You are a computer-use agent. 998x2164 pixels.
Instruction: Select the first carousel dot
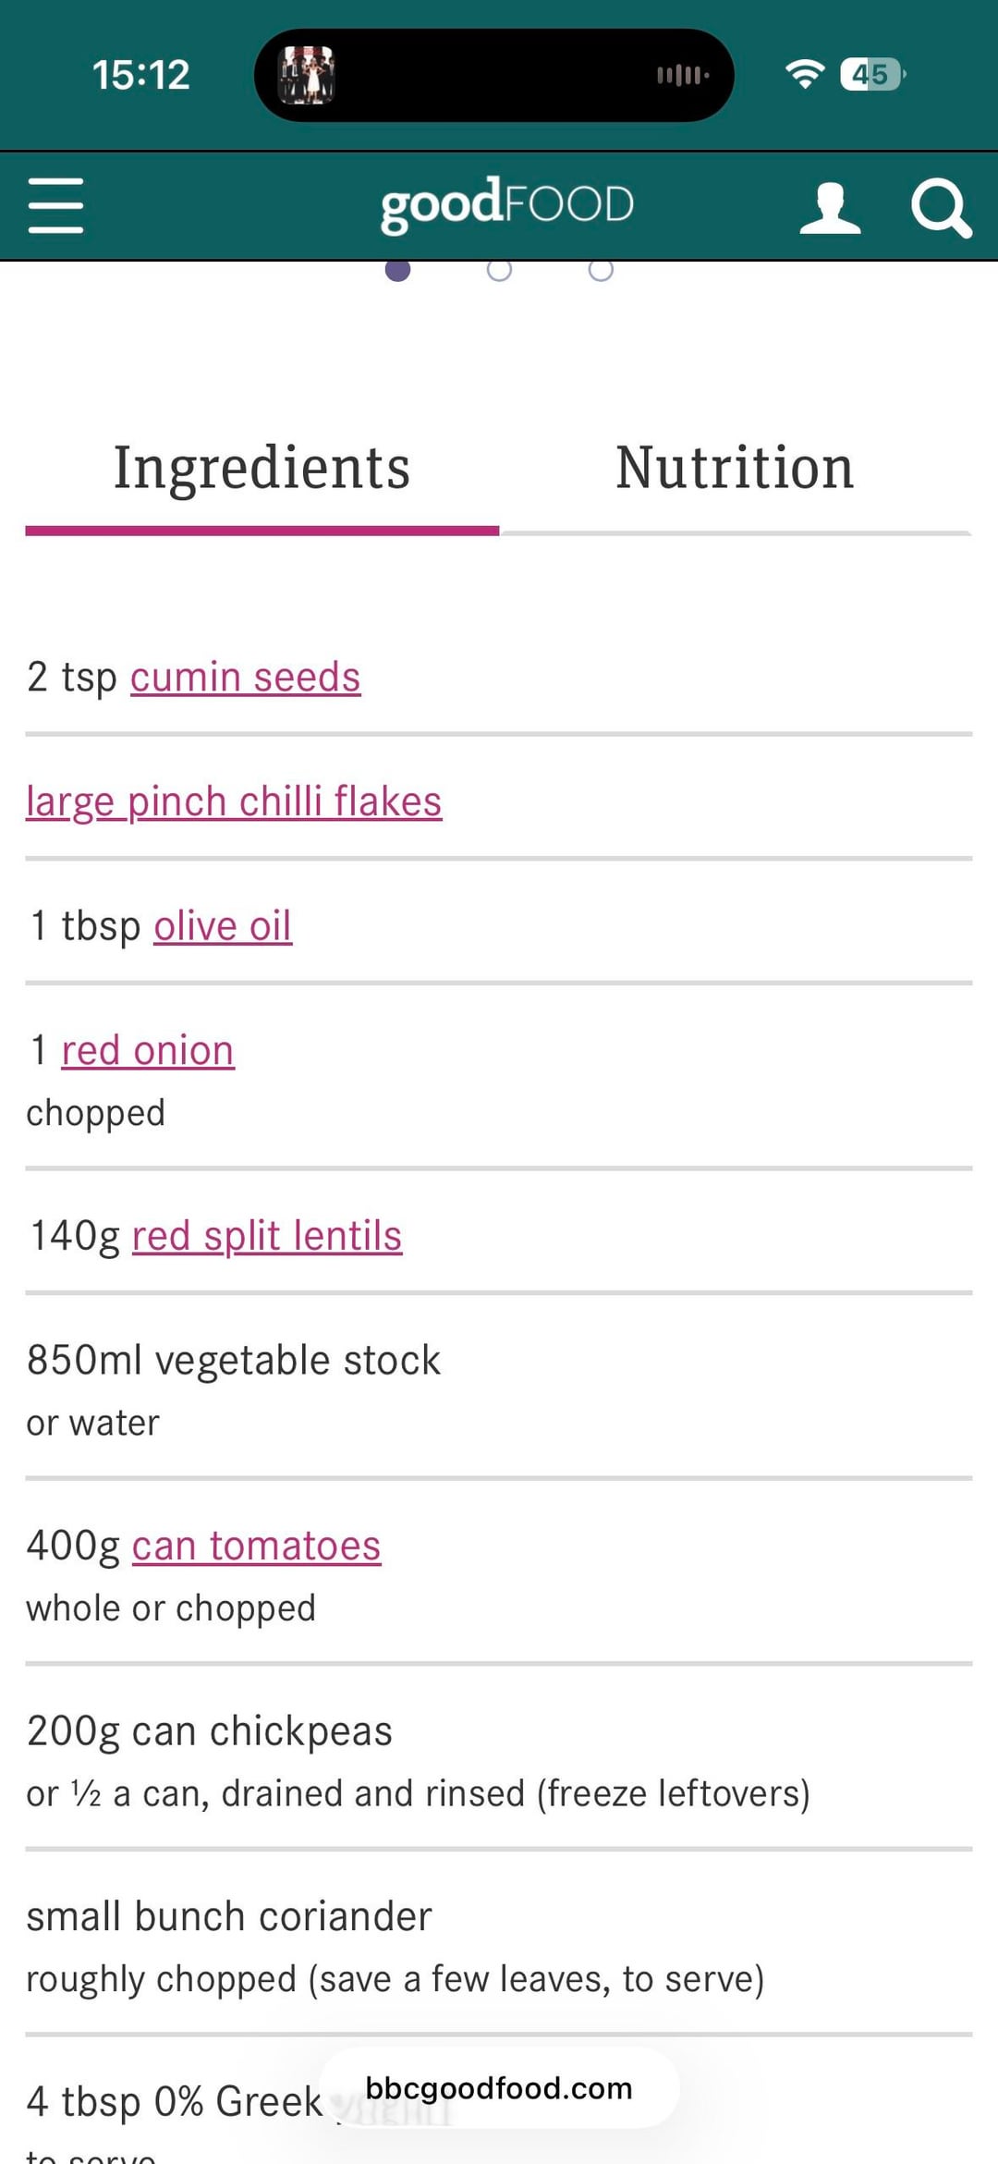[397, 270]
